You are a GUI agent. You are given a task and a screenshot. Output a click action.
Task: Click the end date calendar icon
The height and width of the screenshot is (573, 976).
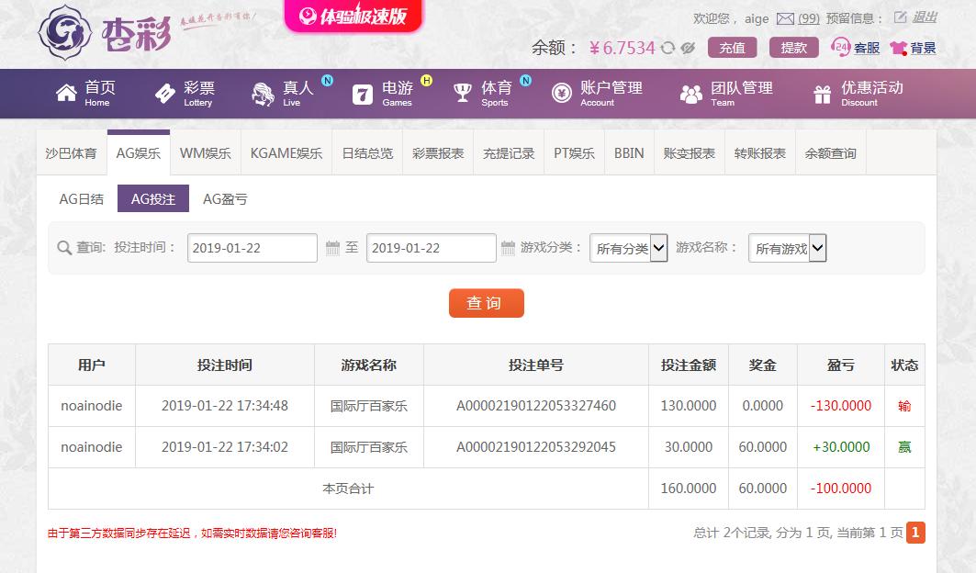[x=508, y=248]
